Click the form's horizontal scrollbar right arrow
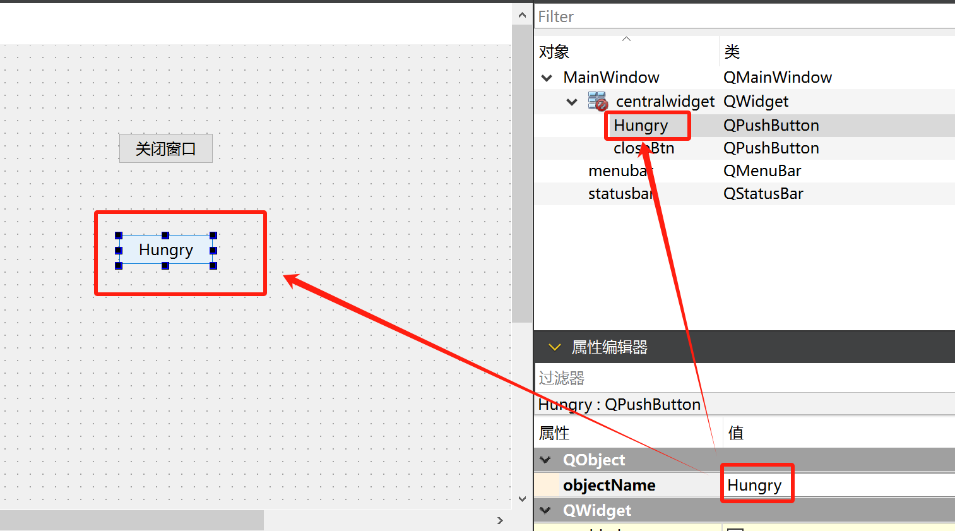 point(500,520)
